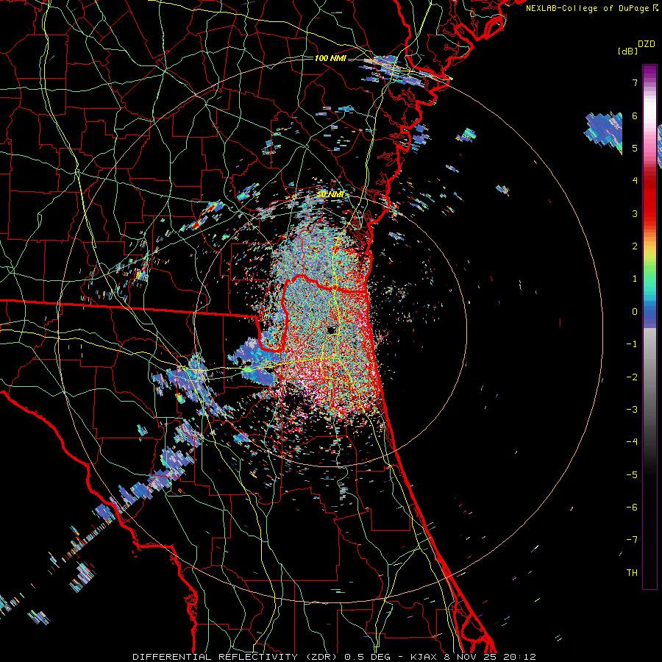
Task: Click the 100 NMI range ring label
Action: [x=330, y=58]
